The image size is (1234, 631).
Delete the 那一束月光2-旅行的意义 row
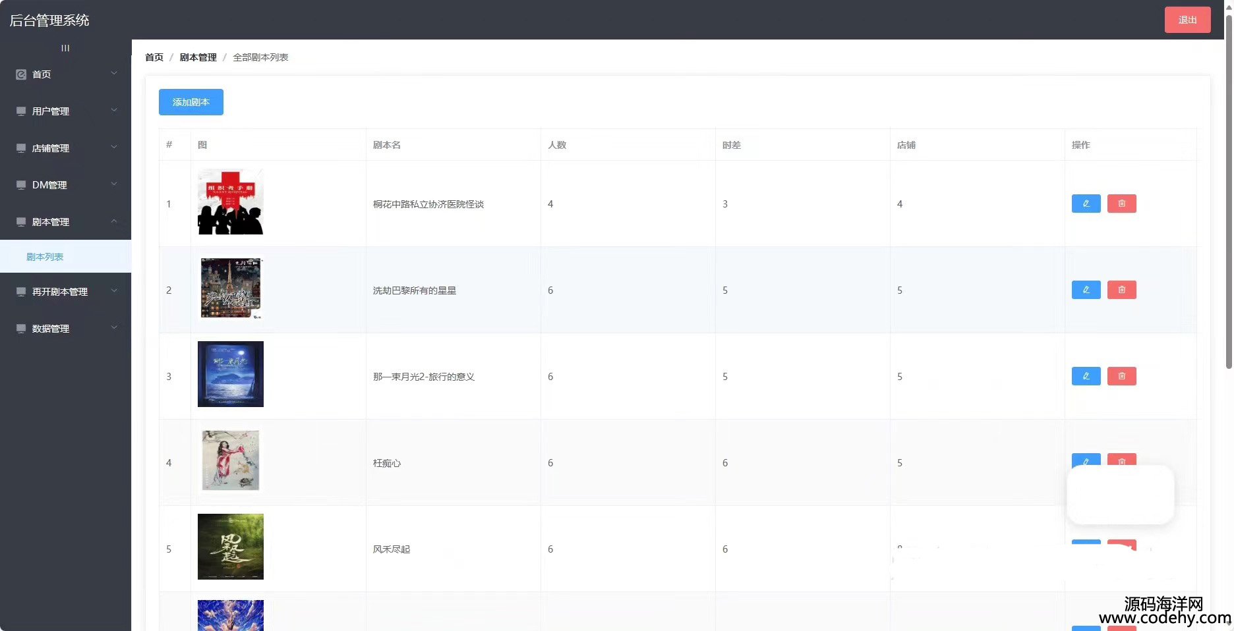coord(1121,376)
